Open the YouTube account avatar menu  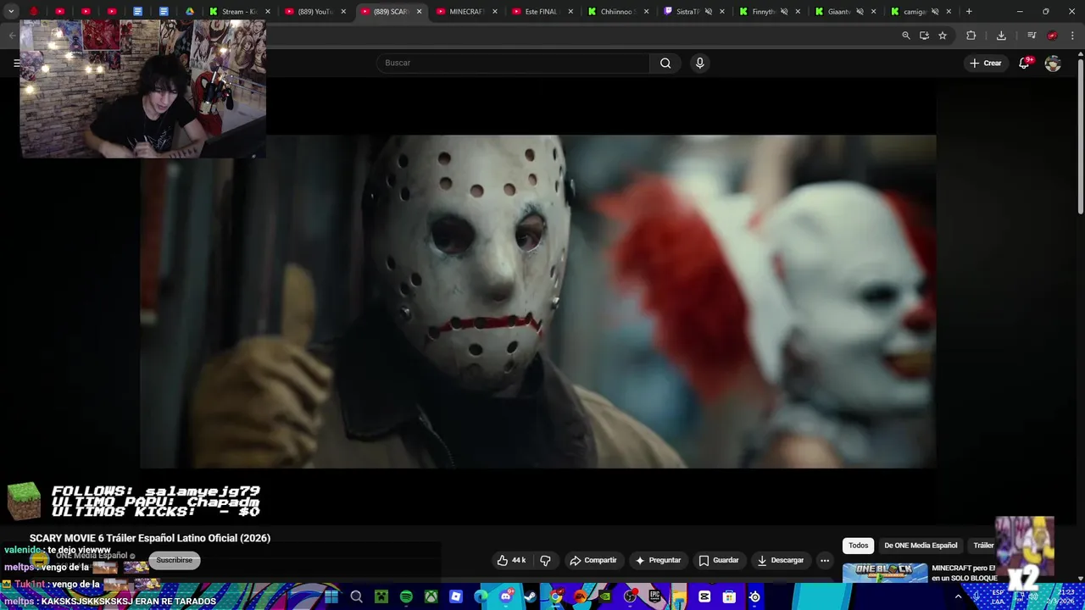coord(1053,64)
